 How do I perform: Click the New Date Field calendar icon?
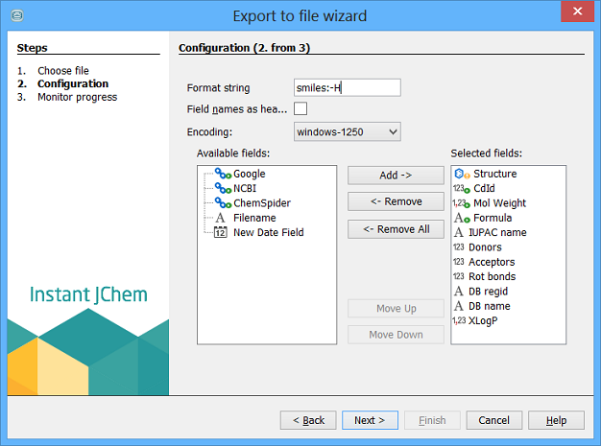tap(221, 232)
